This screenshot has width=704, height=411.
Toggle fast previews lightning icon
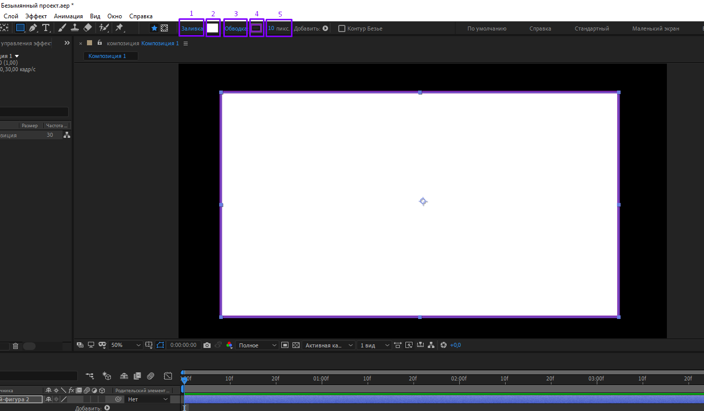[409, 345]
